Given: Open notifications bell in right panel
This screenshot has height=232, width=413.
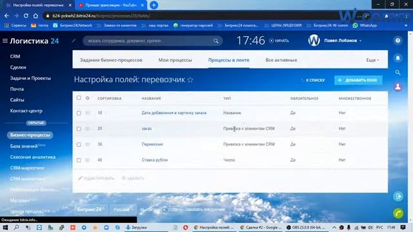Looking at the screenshot, I should tap(398, 58).
